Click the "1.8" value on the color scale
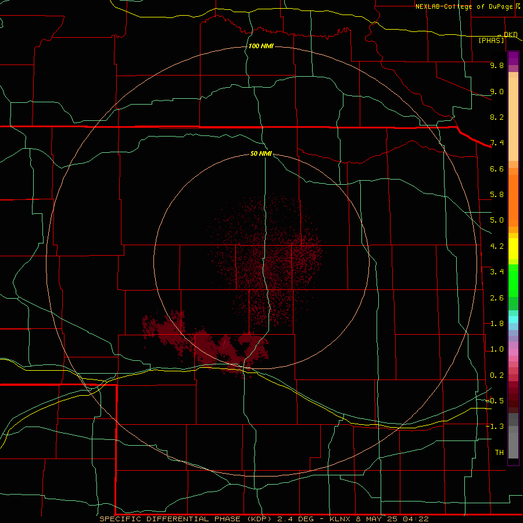 click(497, 324)
